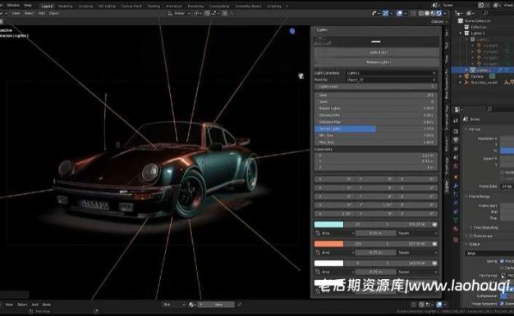Open the Window menu
Viewport: 514px width, 316px height.
click(13, 5)
